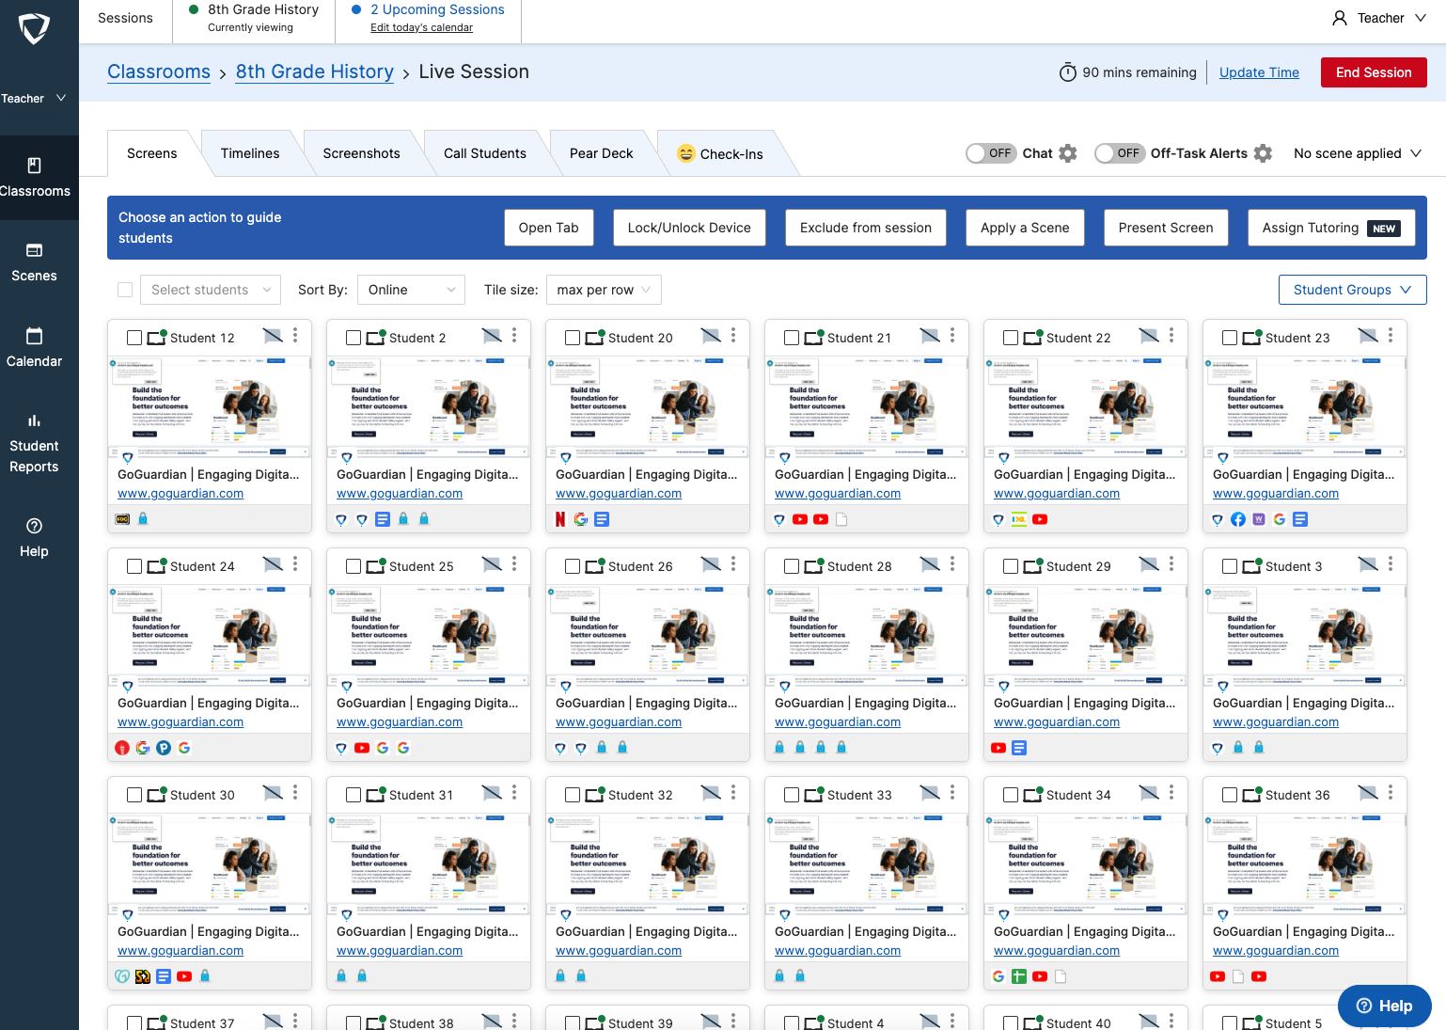1446x1030 pixels.
Task: Click the monitor status icon for Student 3
Action: point(1252,566)
